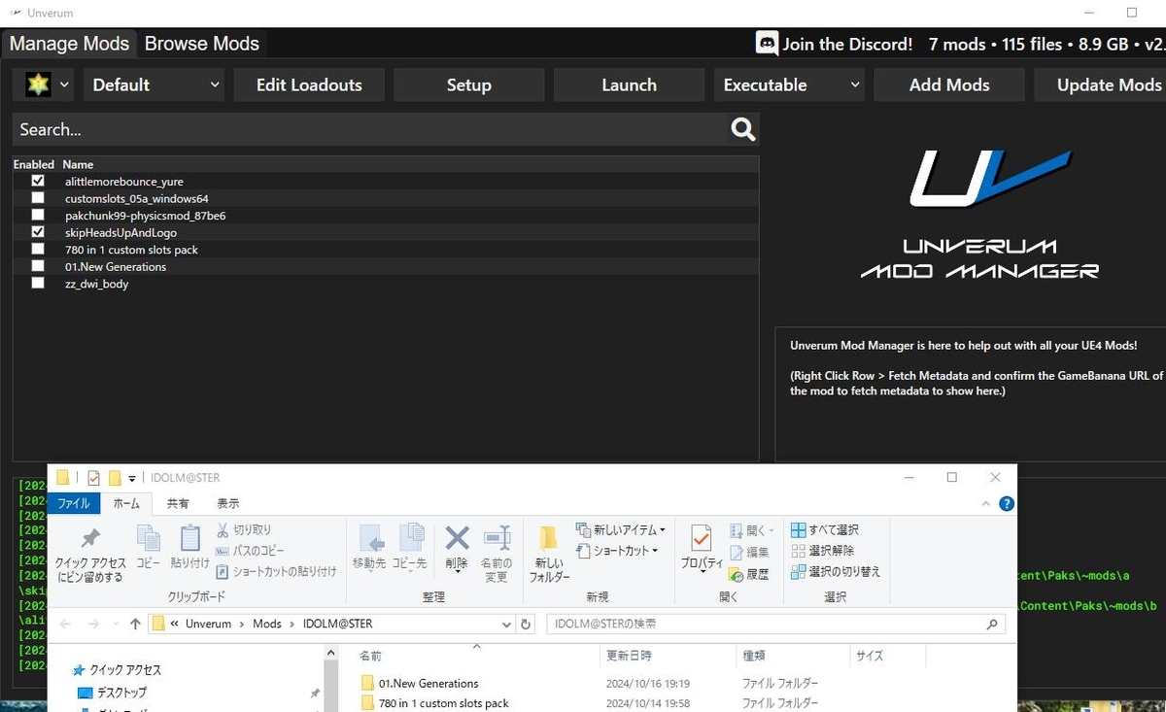Click Select None (選択解除) in ribbon
1166x712 pixels.
tap(822, 551)
